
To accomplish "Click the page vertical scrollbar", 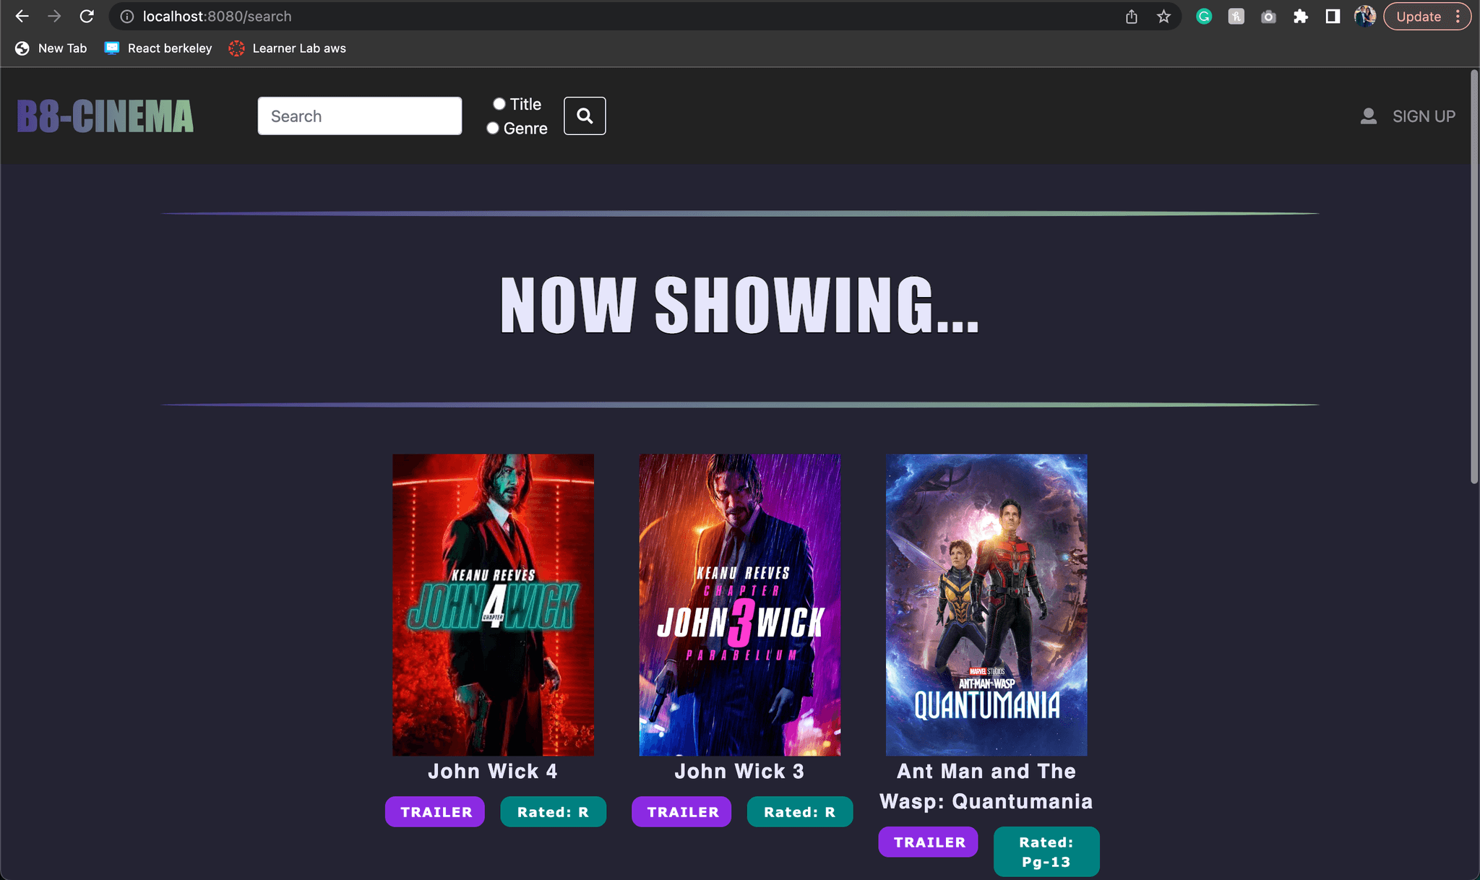I will pyautogui.click(x=1474, y=277).
